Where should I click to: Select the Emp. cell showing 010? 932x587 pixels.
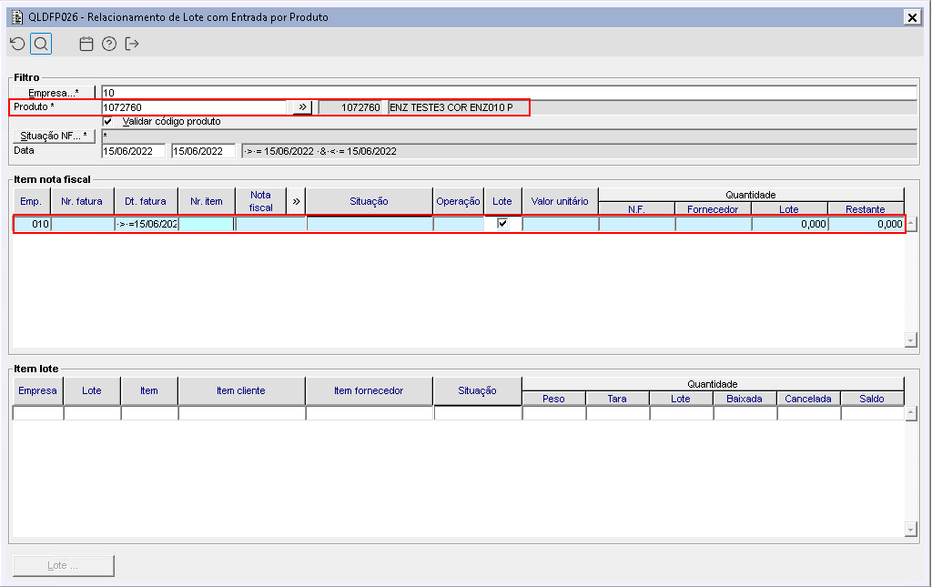click(x=32, y=224)
